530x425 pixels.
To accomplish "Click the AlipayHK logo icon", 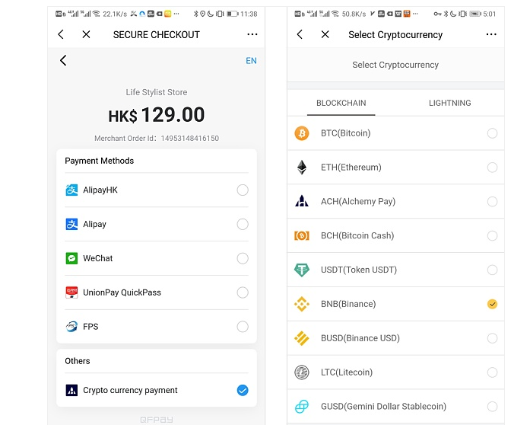I will click(x=71, y=190).
